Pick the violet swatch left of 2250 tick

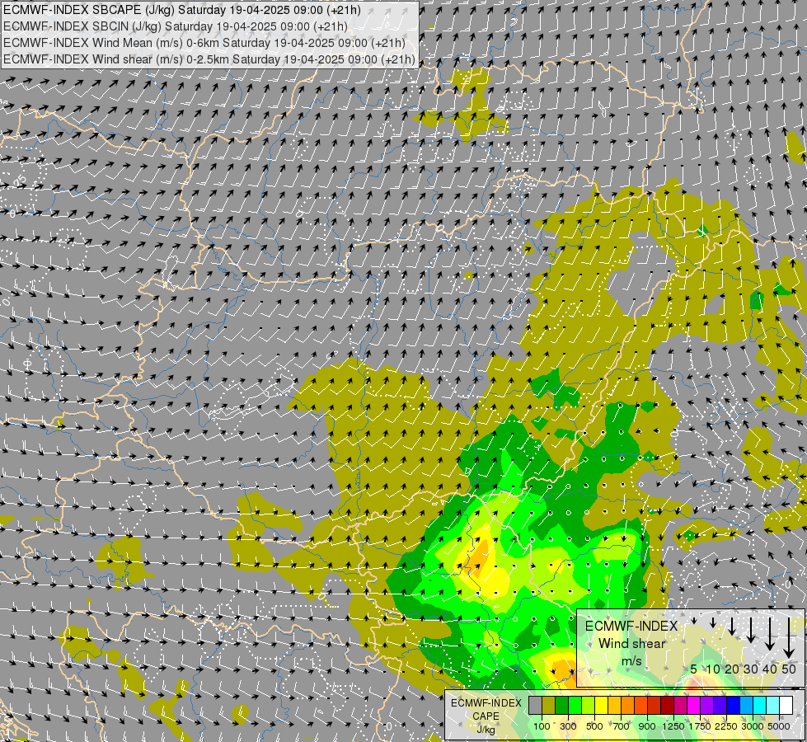(720, 706)
